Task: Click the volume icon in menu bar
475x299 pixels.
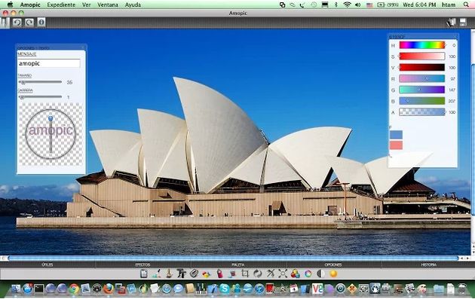Action: click(x=358, y=5)
